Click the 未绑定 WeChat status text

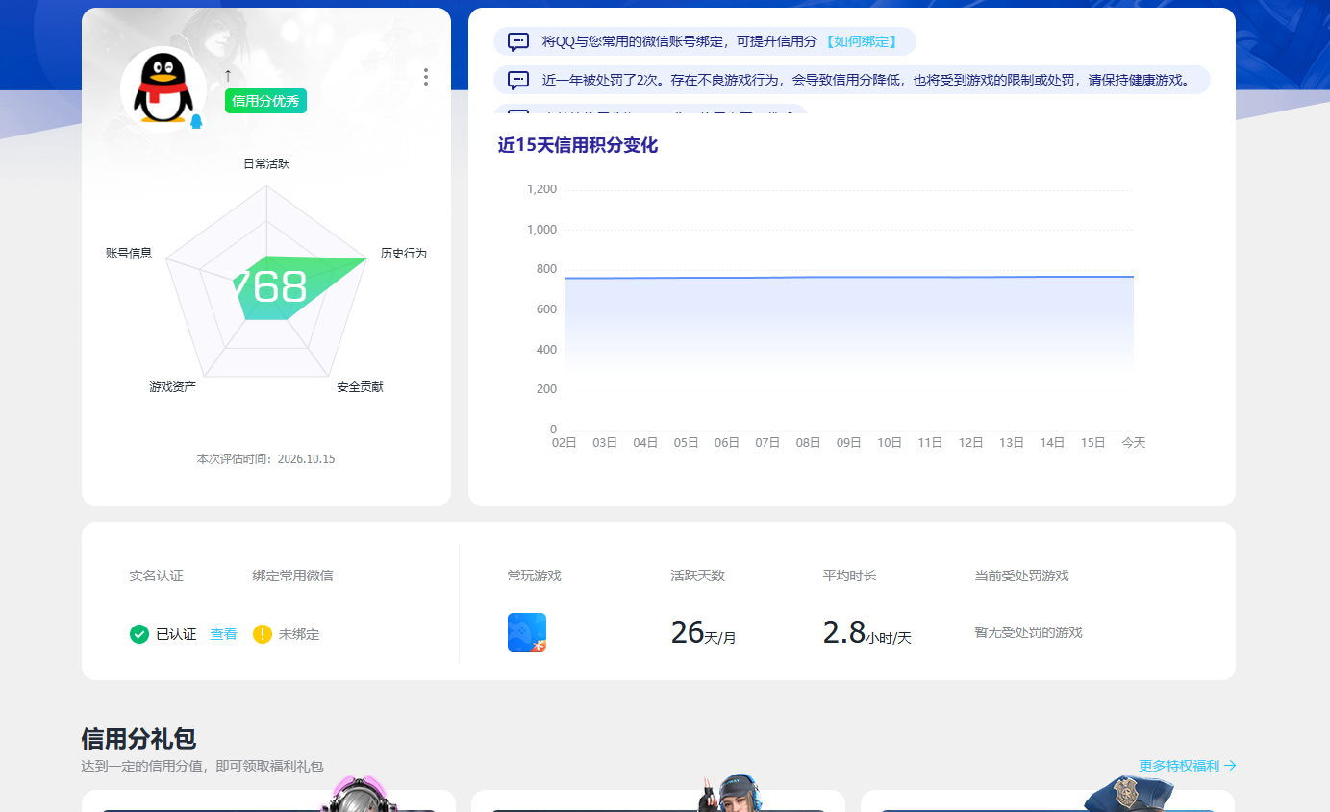click(299, 634)
